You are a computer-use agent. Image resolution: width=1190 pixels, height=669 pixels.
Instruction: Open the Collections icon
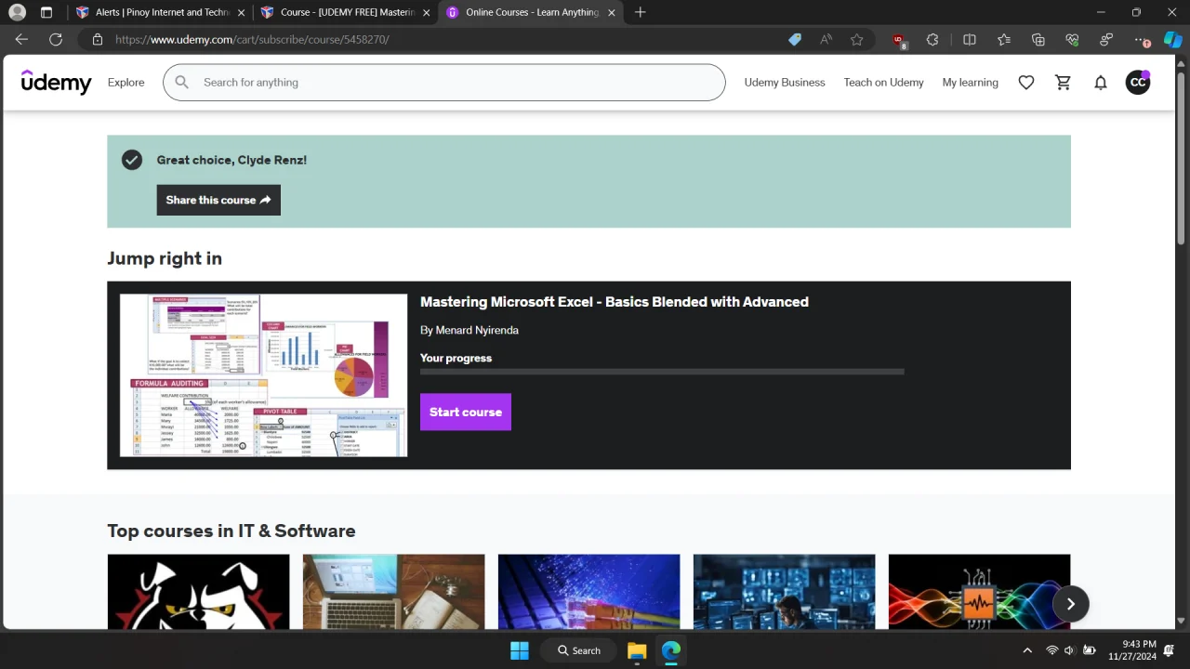1038,40
